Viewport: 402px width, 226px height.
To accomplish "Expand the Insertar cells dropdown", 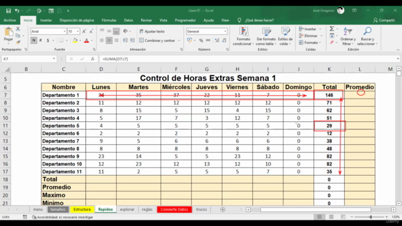I will tap(320, 29).
